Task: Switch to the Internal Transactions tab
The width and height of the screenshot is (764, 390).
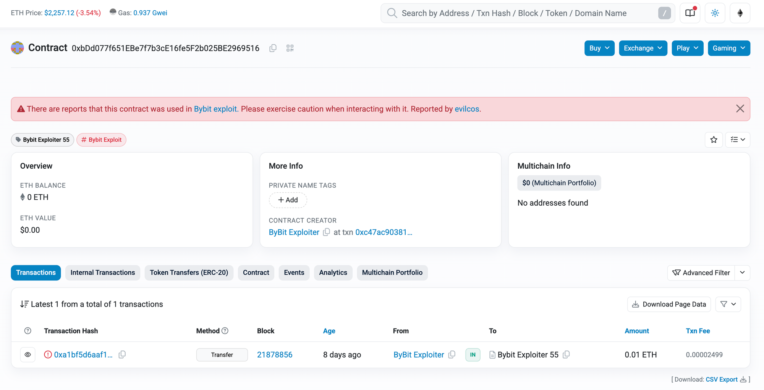Action: point(102,272)
